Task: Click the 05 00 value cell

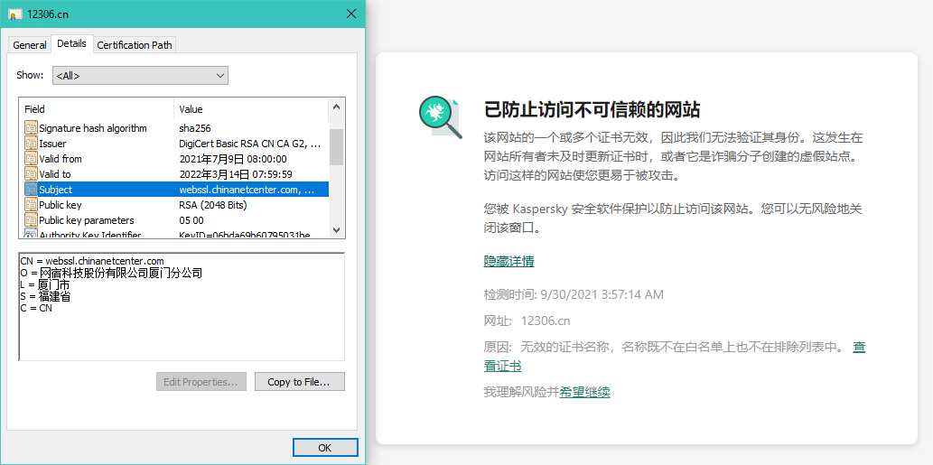Action: click(x=191, y=220)
